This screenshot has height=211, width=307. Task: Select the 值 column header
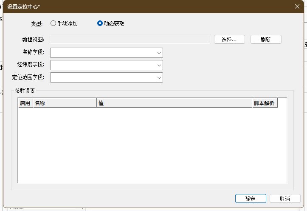pos(174,103)
